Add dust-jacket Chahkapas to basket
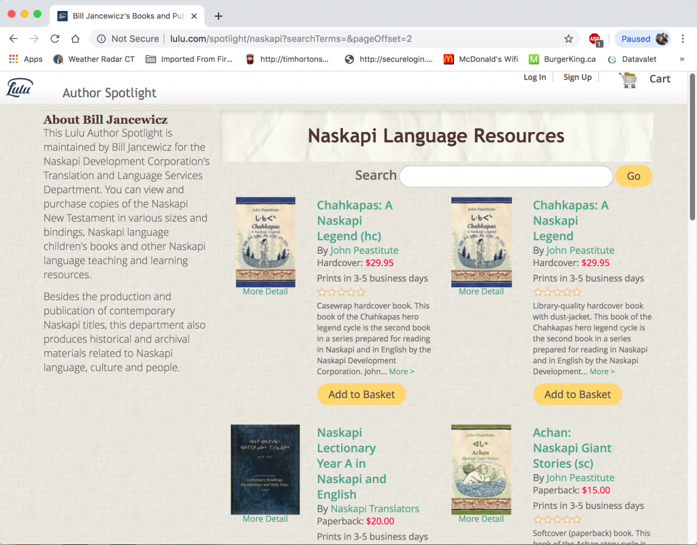 coord(577,395)
